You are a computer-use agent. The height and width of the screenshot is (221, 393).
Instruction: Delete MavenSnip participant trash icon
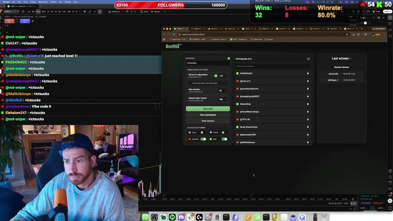pyautogui.click(x=308, y=104)
